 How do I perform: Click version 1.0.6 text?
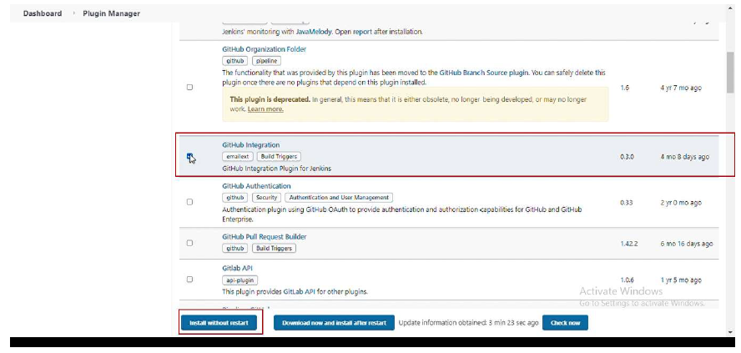[x=628, y=280]
